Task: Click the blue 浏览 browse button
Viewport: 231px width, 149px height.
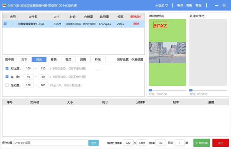Action: 94,143
